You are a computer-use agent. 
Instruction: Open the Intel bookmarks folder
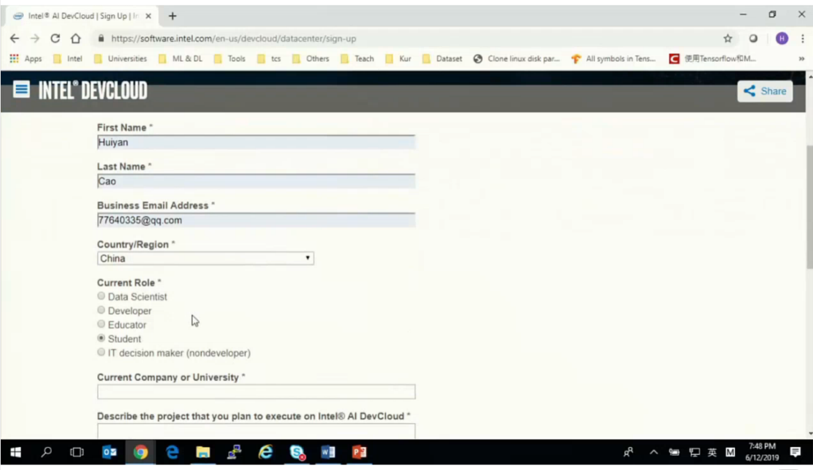click(x=68, y=59)
